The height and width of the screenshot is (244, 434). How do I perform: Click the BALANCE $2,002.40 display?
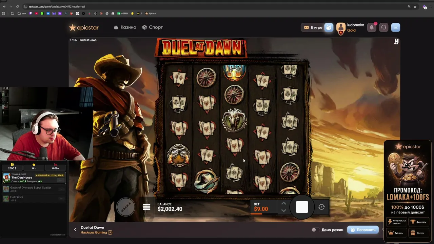[170, 207]
